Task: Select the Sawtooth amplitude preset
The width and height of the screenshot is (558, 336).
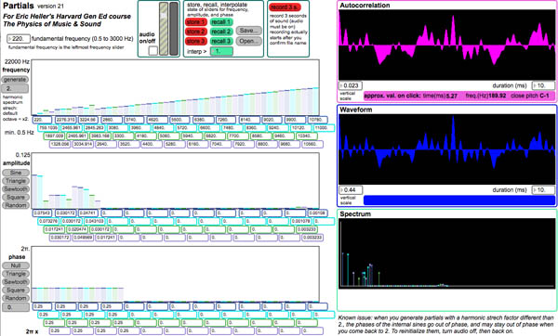Action: tap(16, 189)
